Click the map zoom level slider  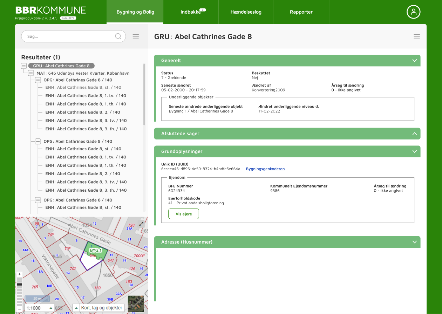coord(20,292)
